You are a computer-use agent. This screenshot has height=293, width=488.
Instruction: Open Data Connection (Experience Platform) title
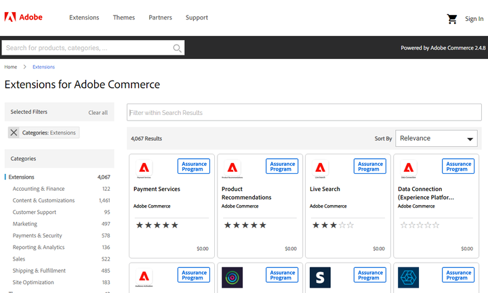coord(426,194)
